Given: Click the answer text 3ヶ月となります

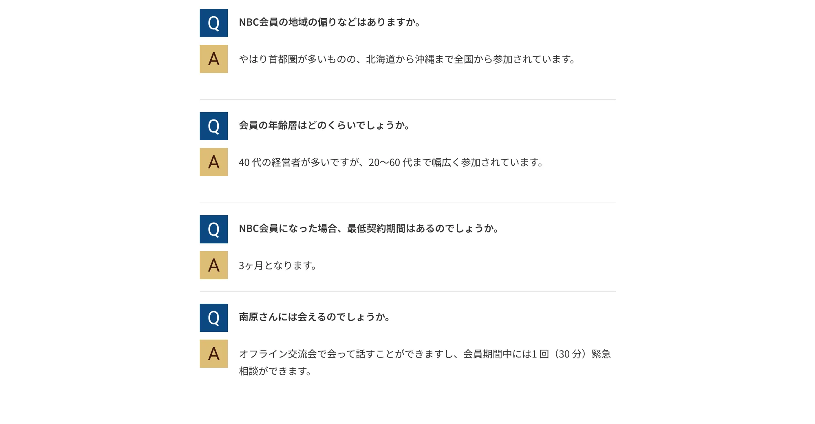Looking at the screenshot, I should 278,266.
